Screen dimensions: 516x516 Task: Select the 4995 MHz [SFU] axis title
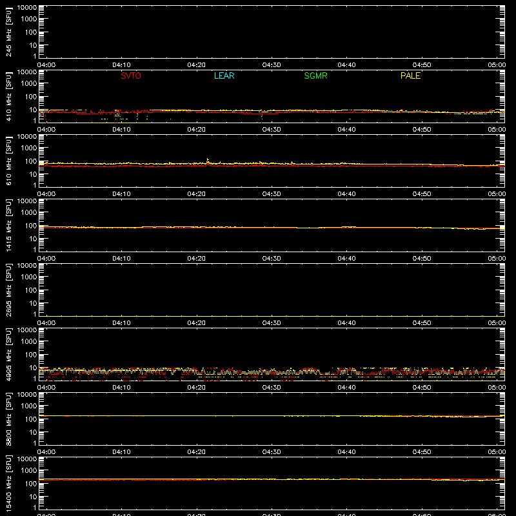coord(8,354)
